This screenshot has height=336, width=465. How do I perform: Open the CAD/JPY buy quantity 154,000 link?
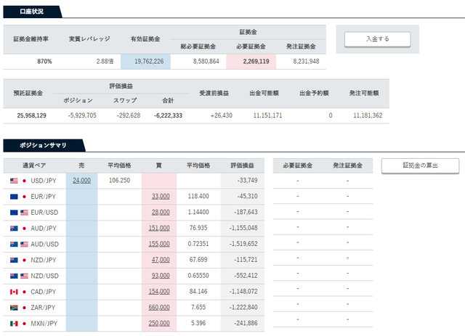pos(159,292)
